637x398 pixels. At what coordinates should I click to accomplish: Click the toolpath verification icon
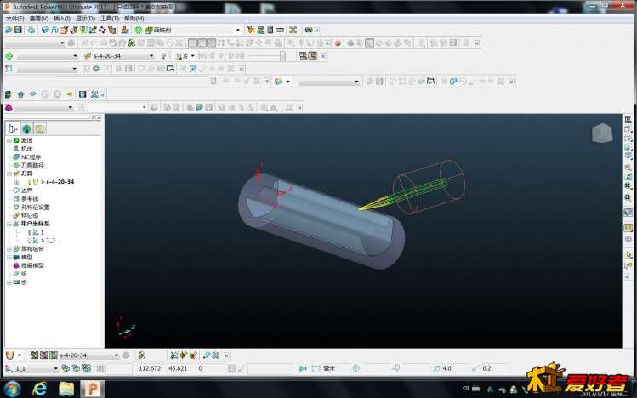251,30
